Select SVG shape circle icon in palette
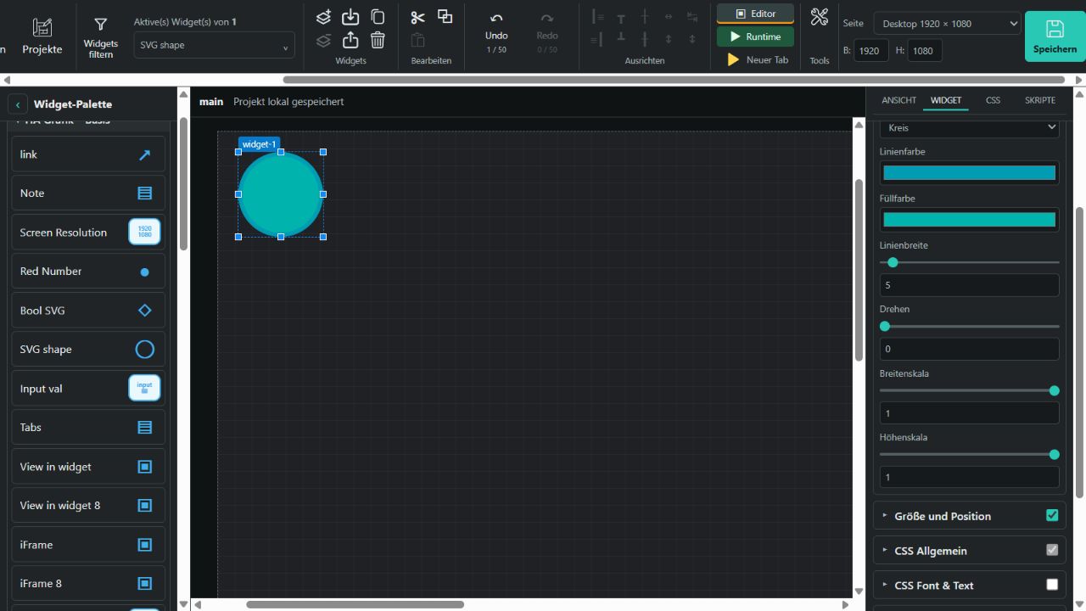1086x611 pixels. tap(145, 349)
